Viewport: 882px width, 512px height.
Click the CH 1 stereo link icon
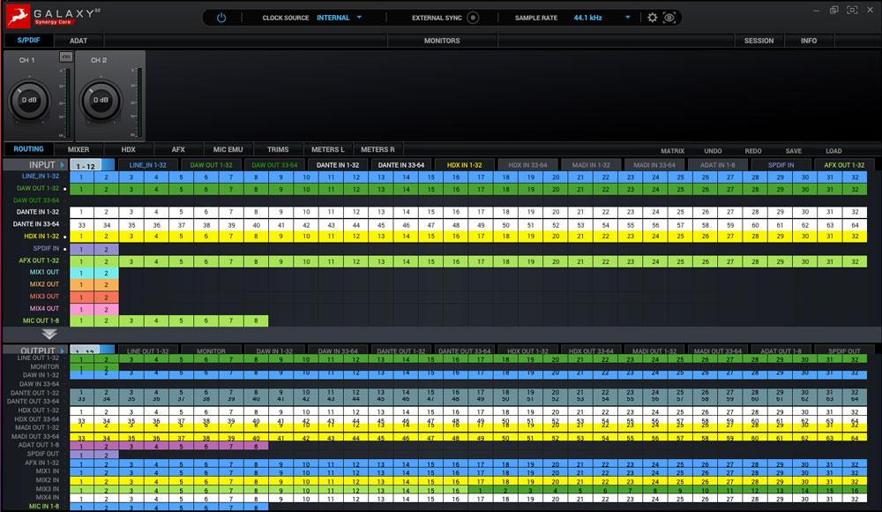65,57
